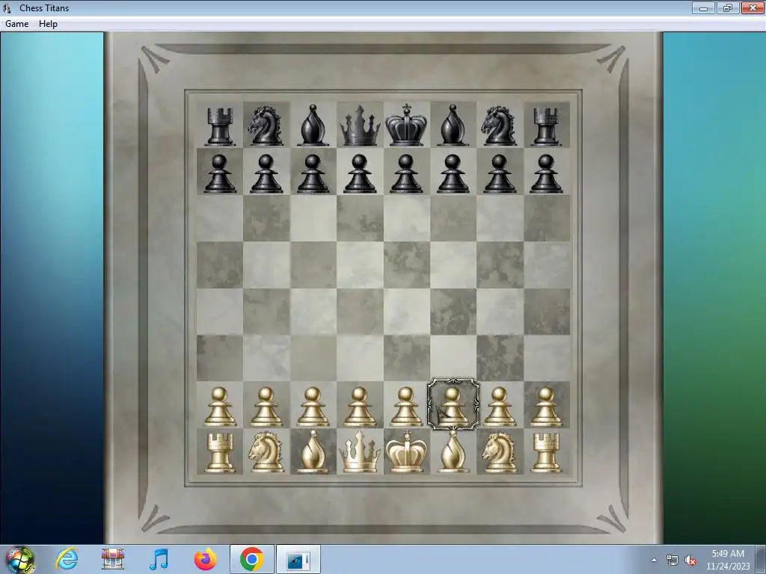Viewport: 766px width, 574px height.
Task: Click the black pawn on h7
Action: click(546, 173)
